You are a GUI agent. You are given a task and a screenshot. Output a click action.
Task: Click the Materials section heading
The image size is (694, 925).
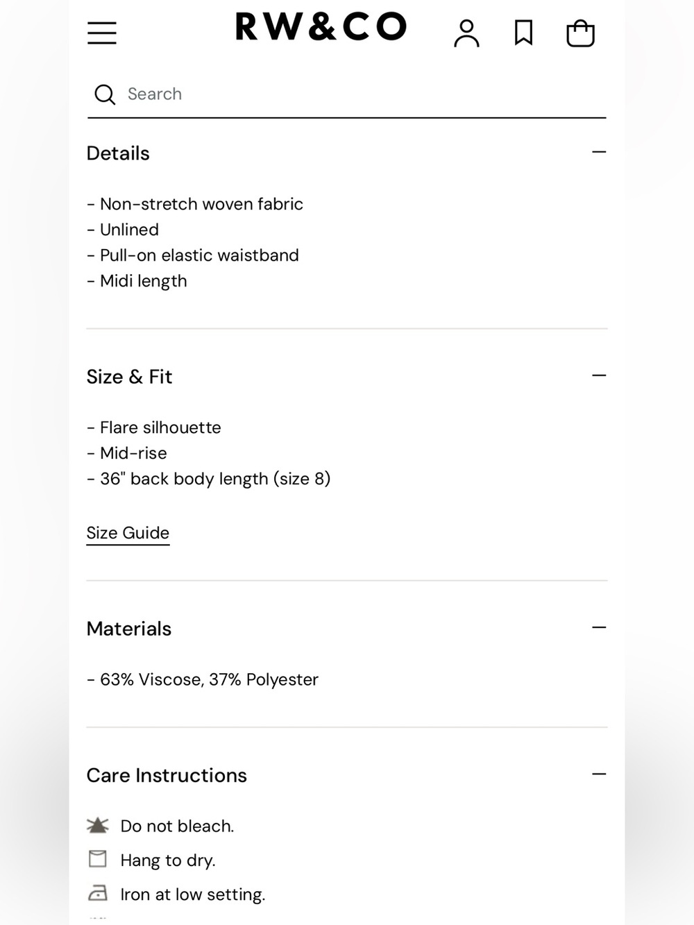(128, 629)
